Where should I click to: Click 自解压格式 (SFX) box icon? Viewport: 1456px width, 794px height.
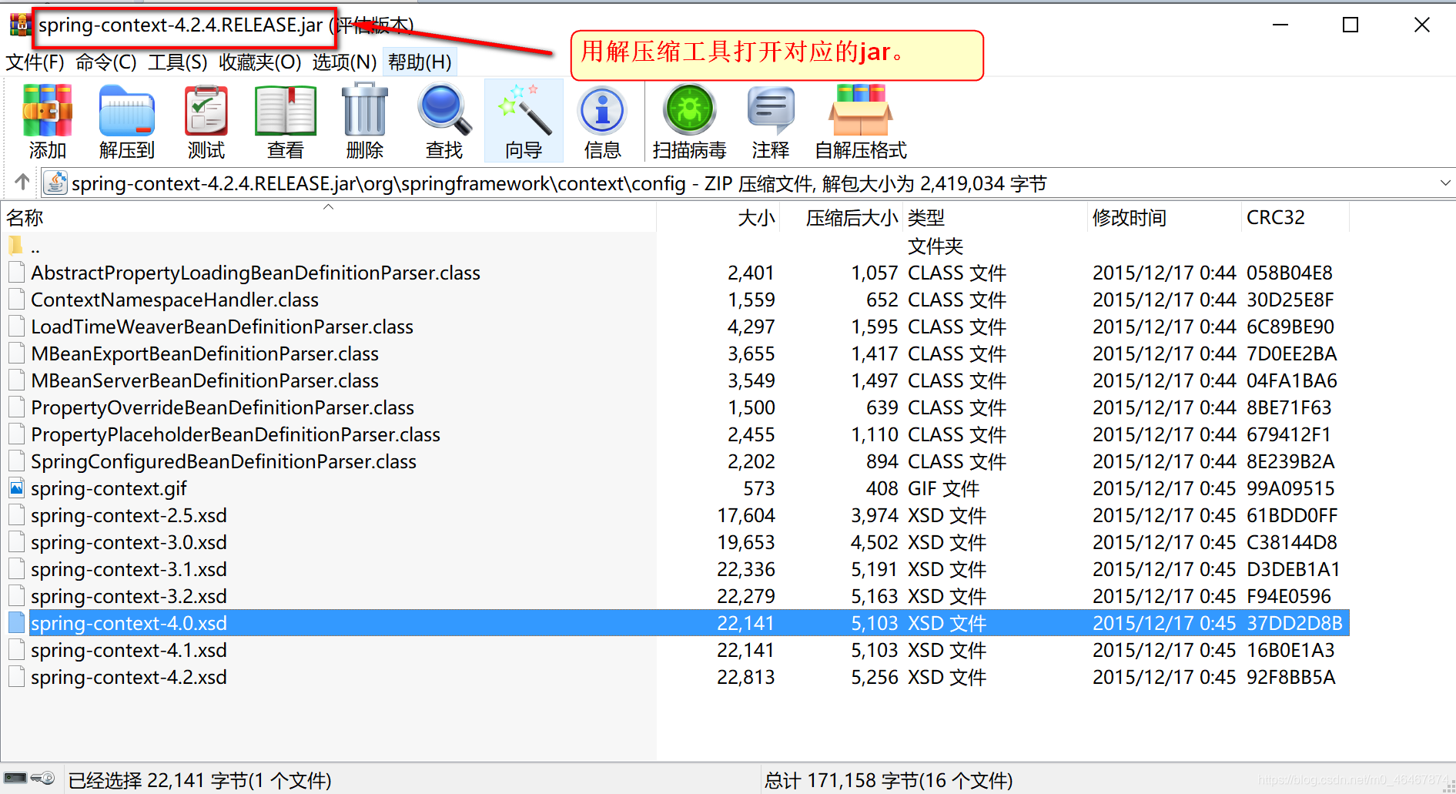click(861, 110)
